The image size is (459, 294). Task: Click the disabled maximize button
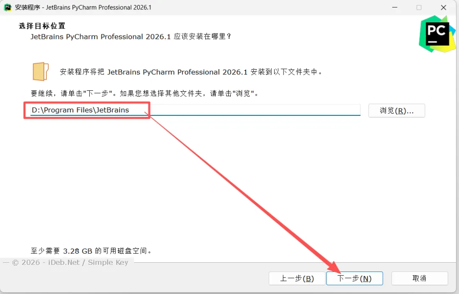[419, 7]
